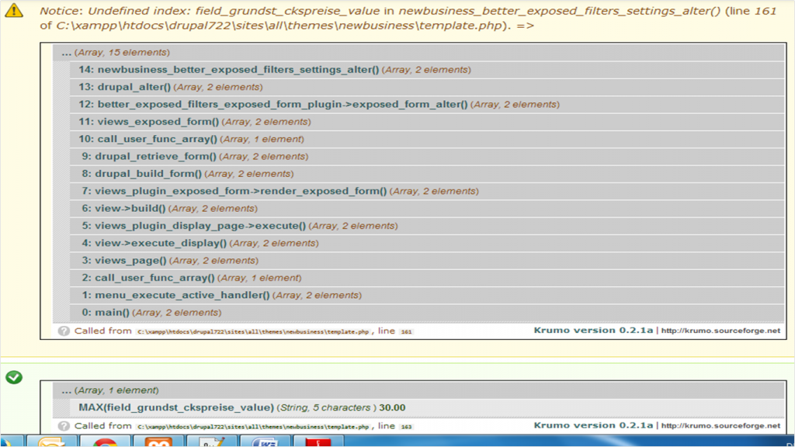Click the help icon beside line 161
The height and width of the screenshot is (447, 795).
tap(64, 331)
